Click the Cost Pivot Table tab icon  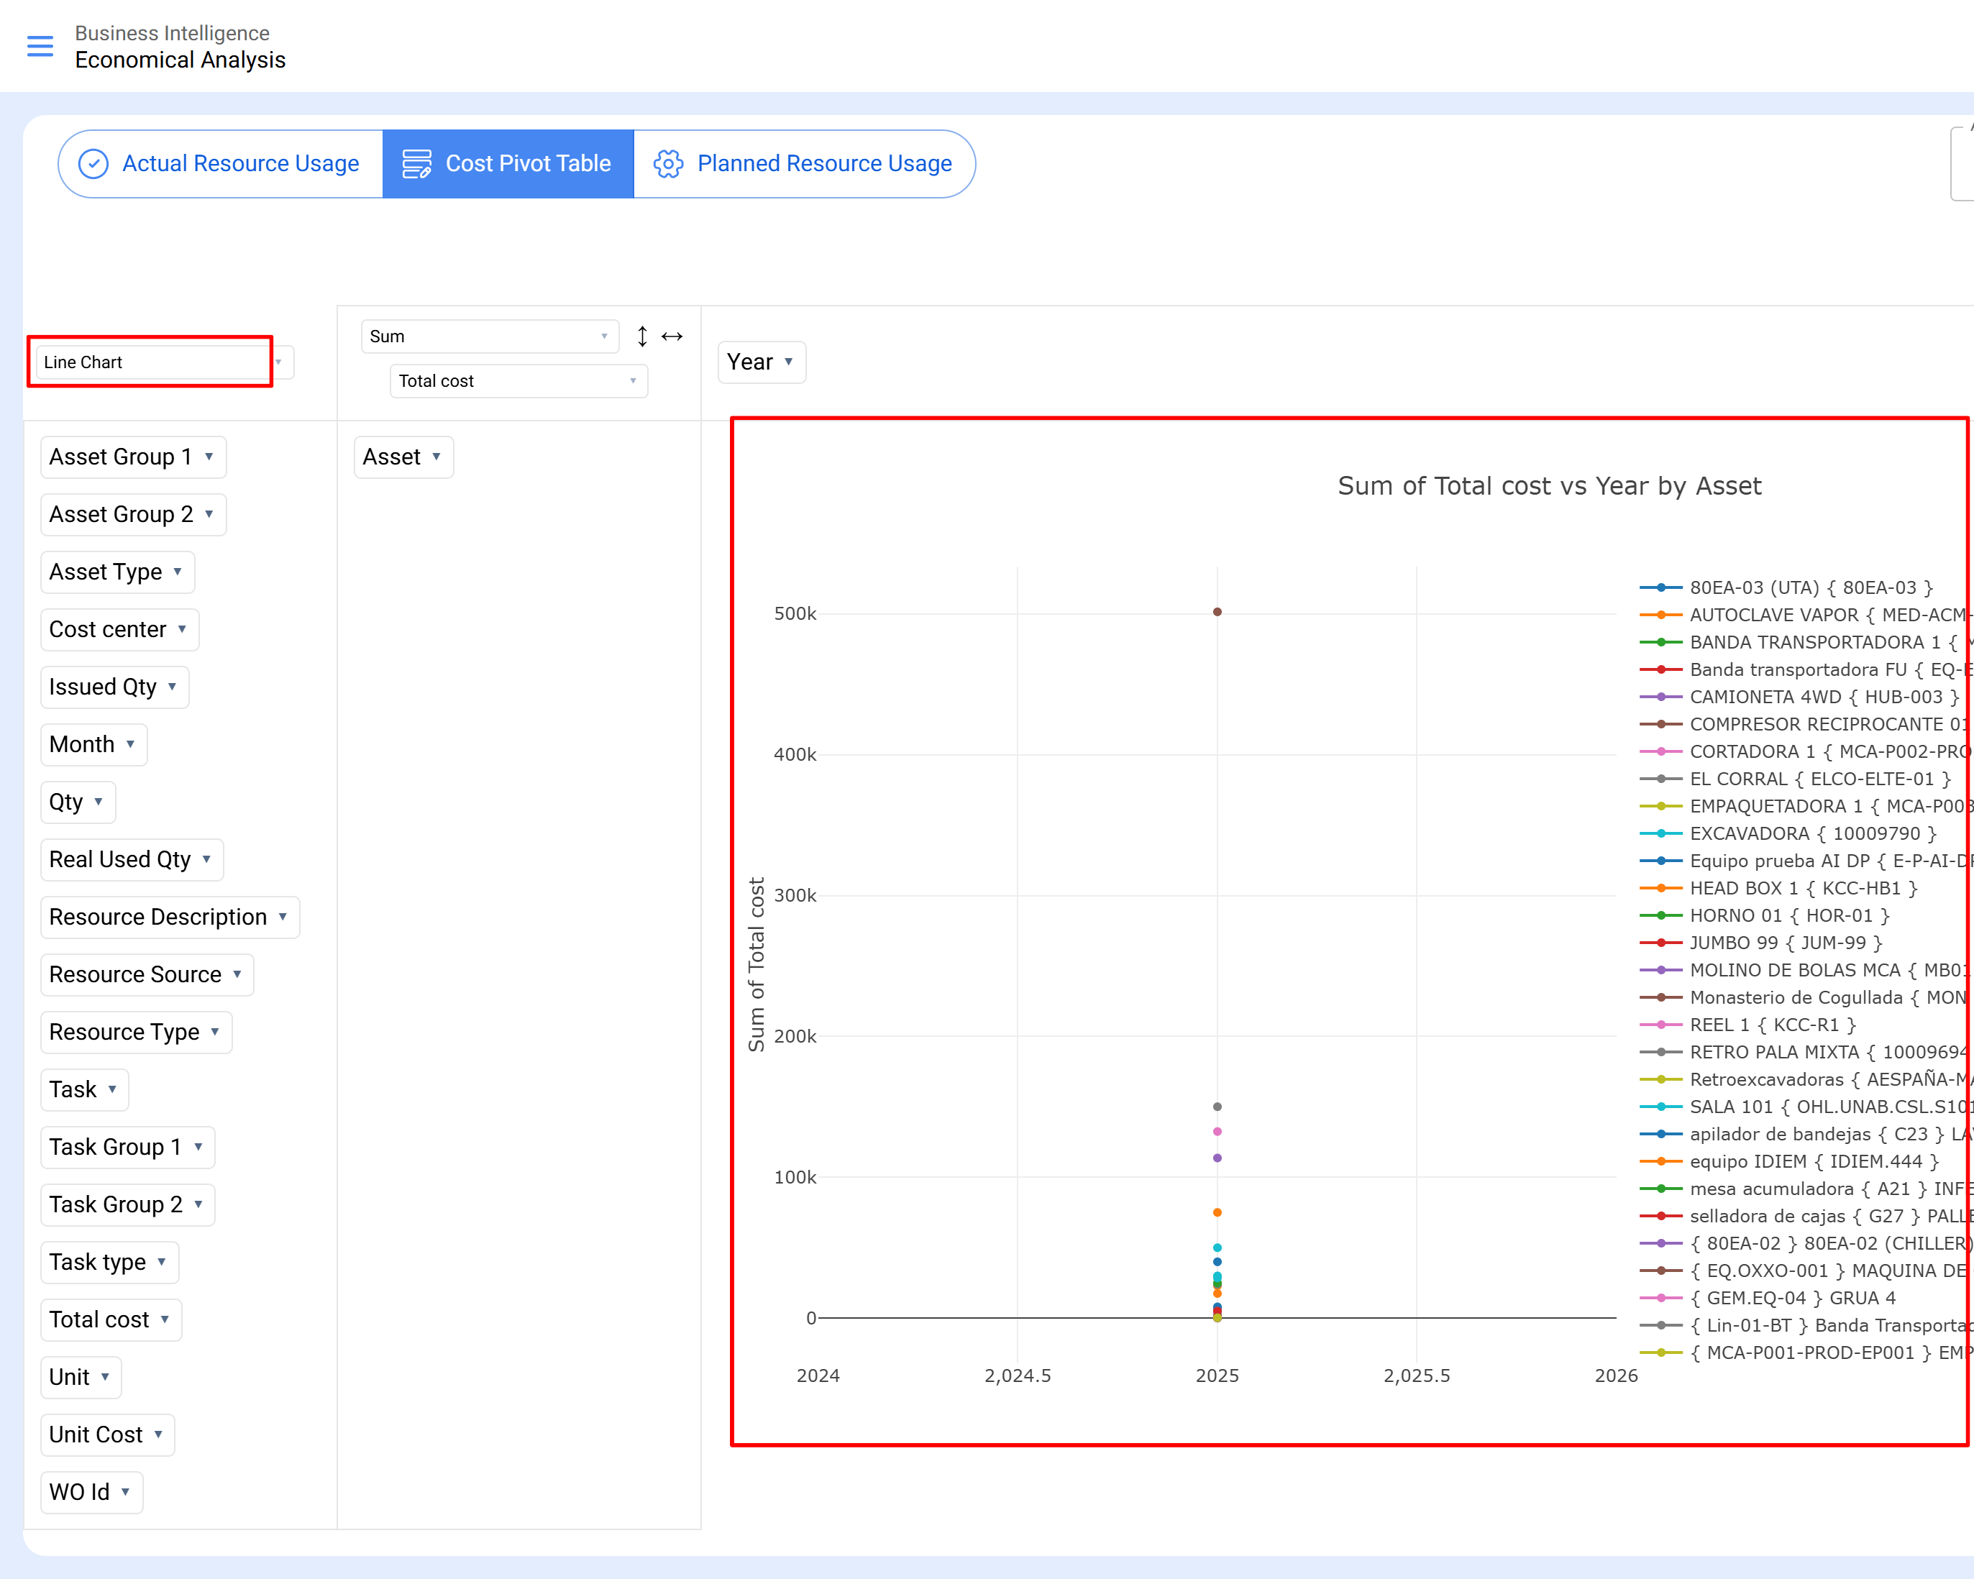click(x=416, y=164)
